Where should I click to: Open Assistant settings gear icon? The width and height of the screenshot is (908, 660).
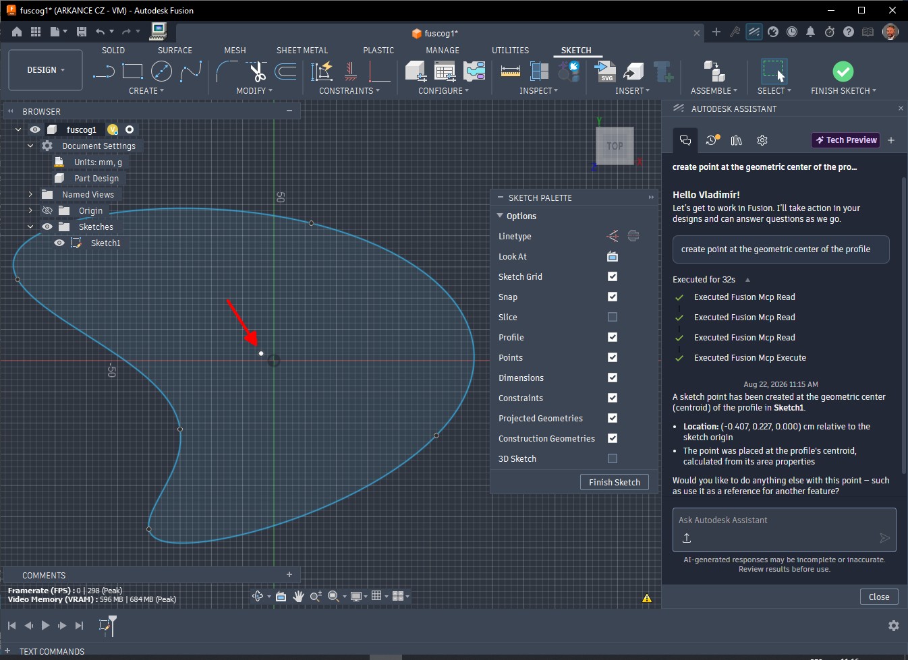pyautogui.click(x=762, y=140)
